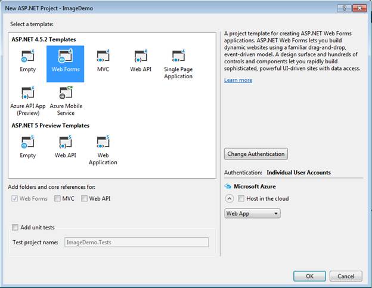Viewport: 372px width, 288px height.
Task: Select the Single Page Application template icon
Action: (178, 56)
